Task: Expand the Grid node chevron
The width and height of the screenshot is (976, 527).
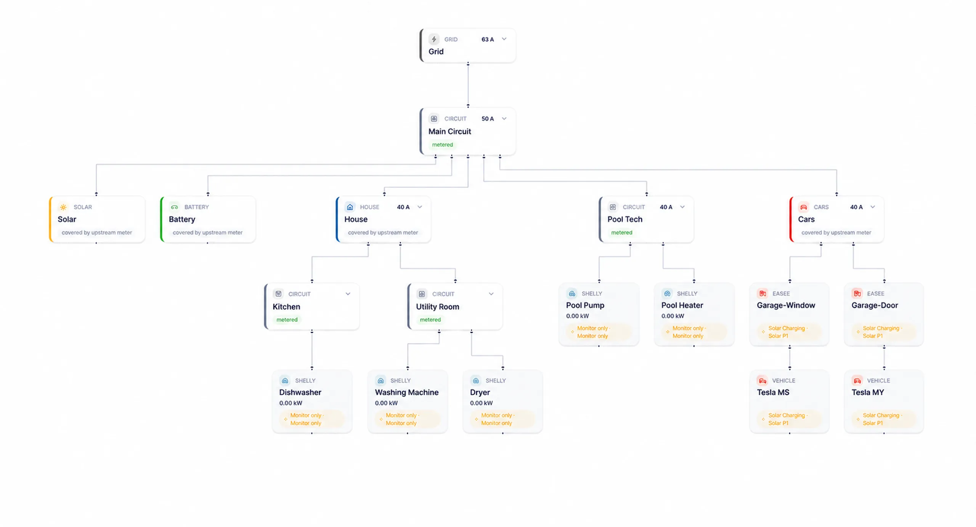Action: [504, 39]
